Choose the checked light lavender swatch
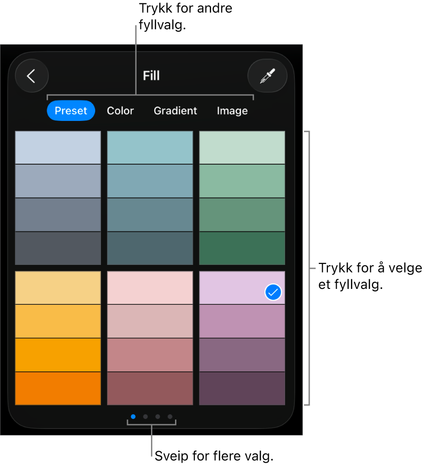This screenshot has height=466, width=426. [242, 287]
